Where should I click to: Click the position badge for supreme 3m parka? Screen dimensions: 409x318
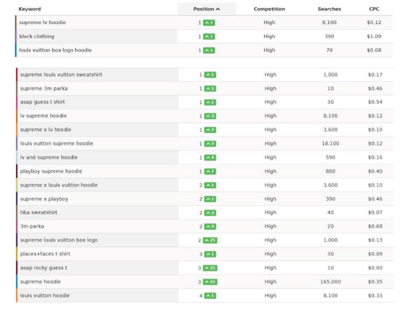[x=210, y=89]
